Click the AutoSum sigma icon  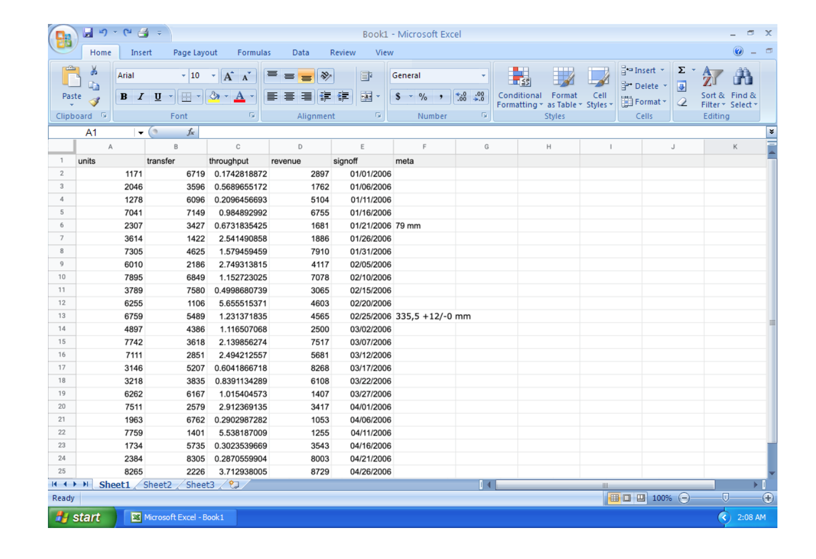click(x=682, y=70)
